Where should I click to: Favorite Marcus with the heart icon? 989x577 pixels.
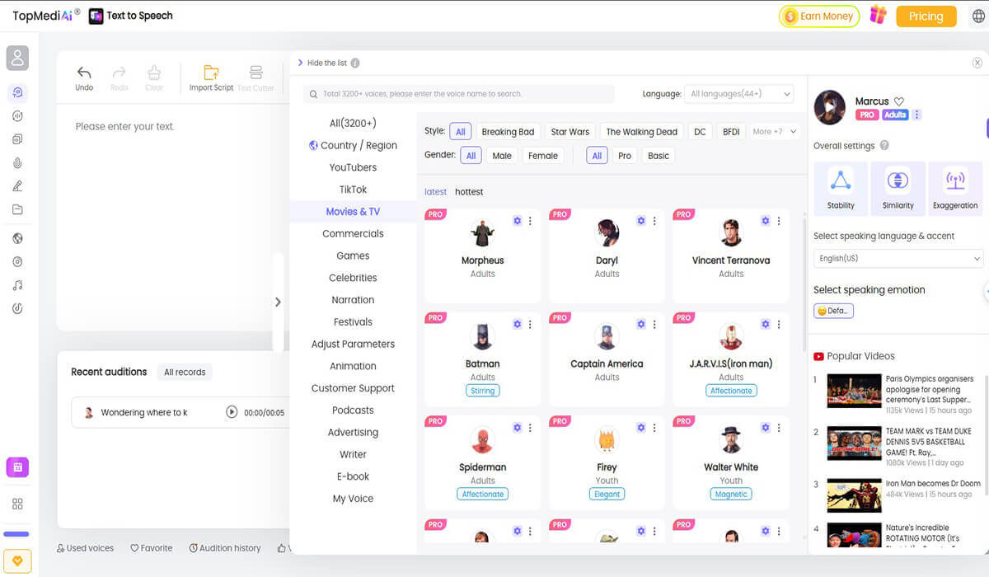point(899,101)
